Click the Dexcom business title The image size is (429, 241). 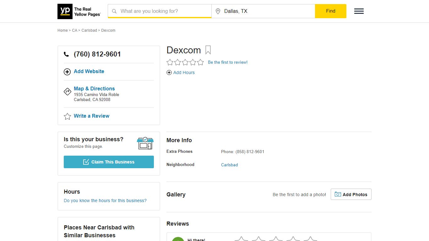[184, 50]
